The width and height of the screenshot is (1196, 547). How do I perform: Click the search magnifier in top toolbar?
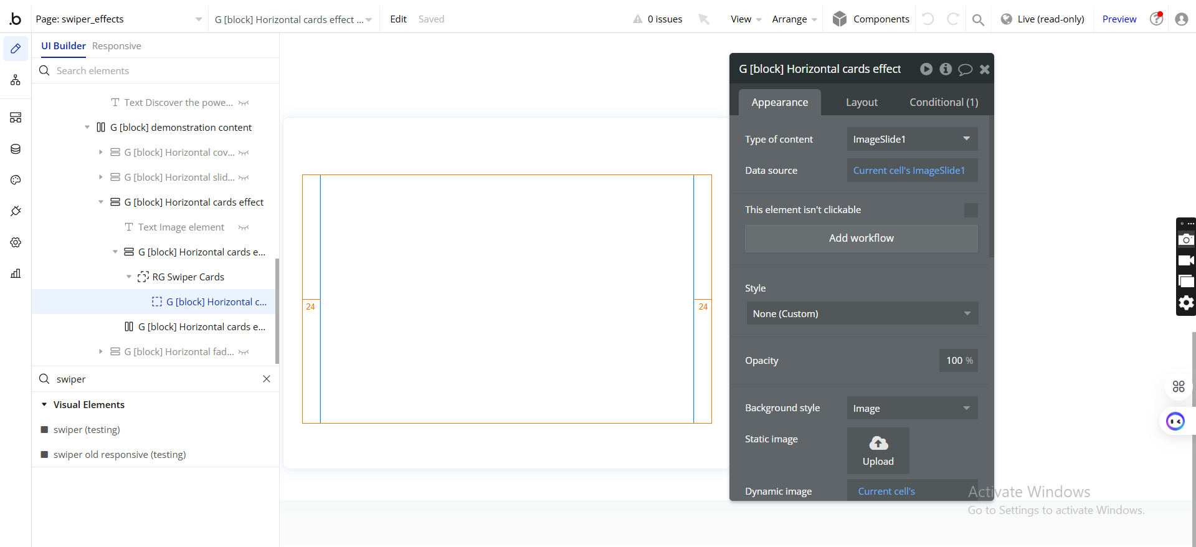tap(978, 19)
